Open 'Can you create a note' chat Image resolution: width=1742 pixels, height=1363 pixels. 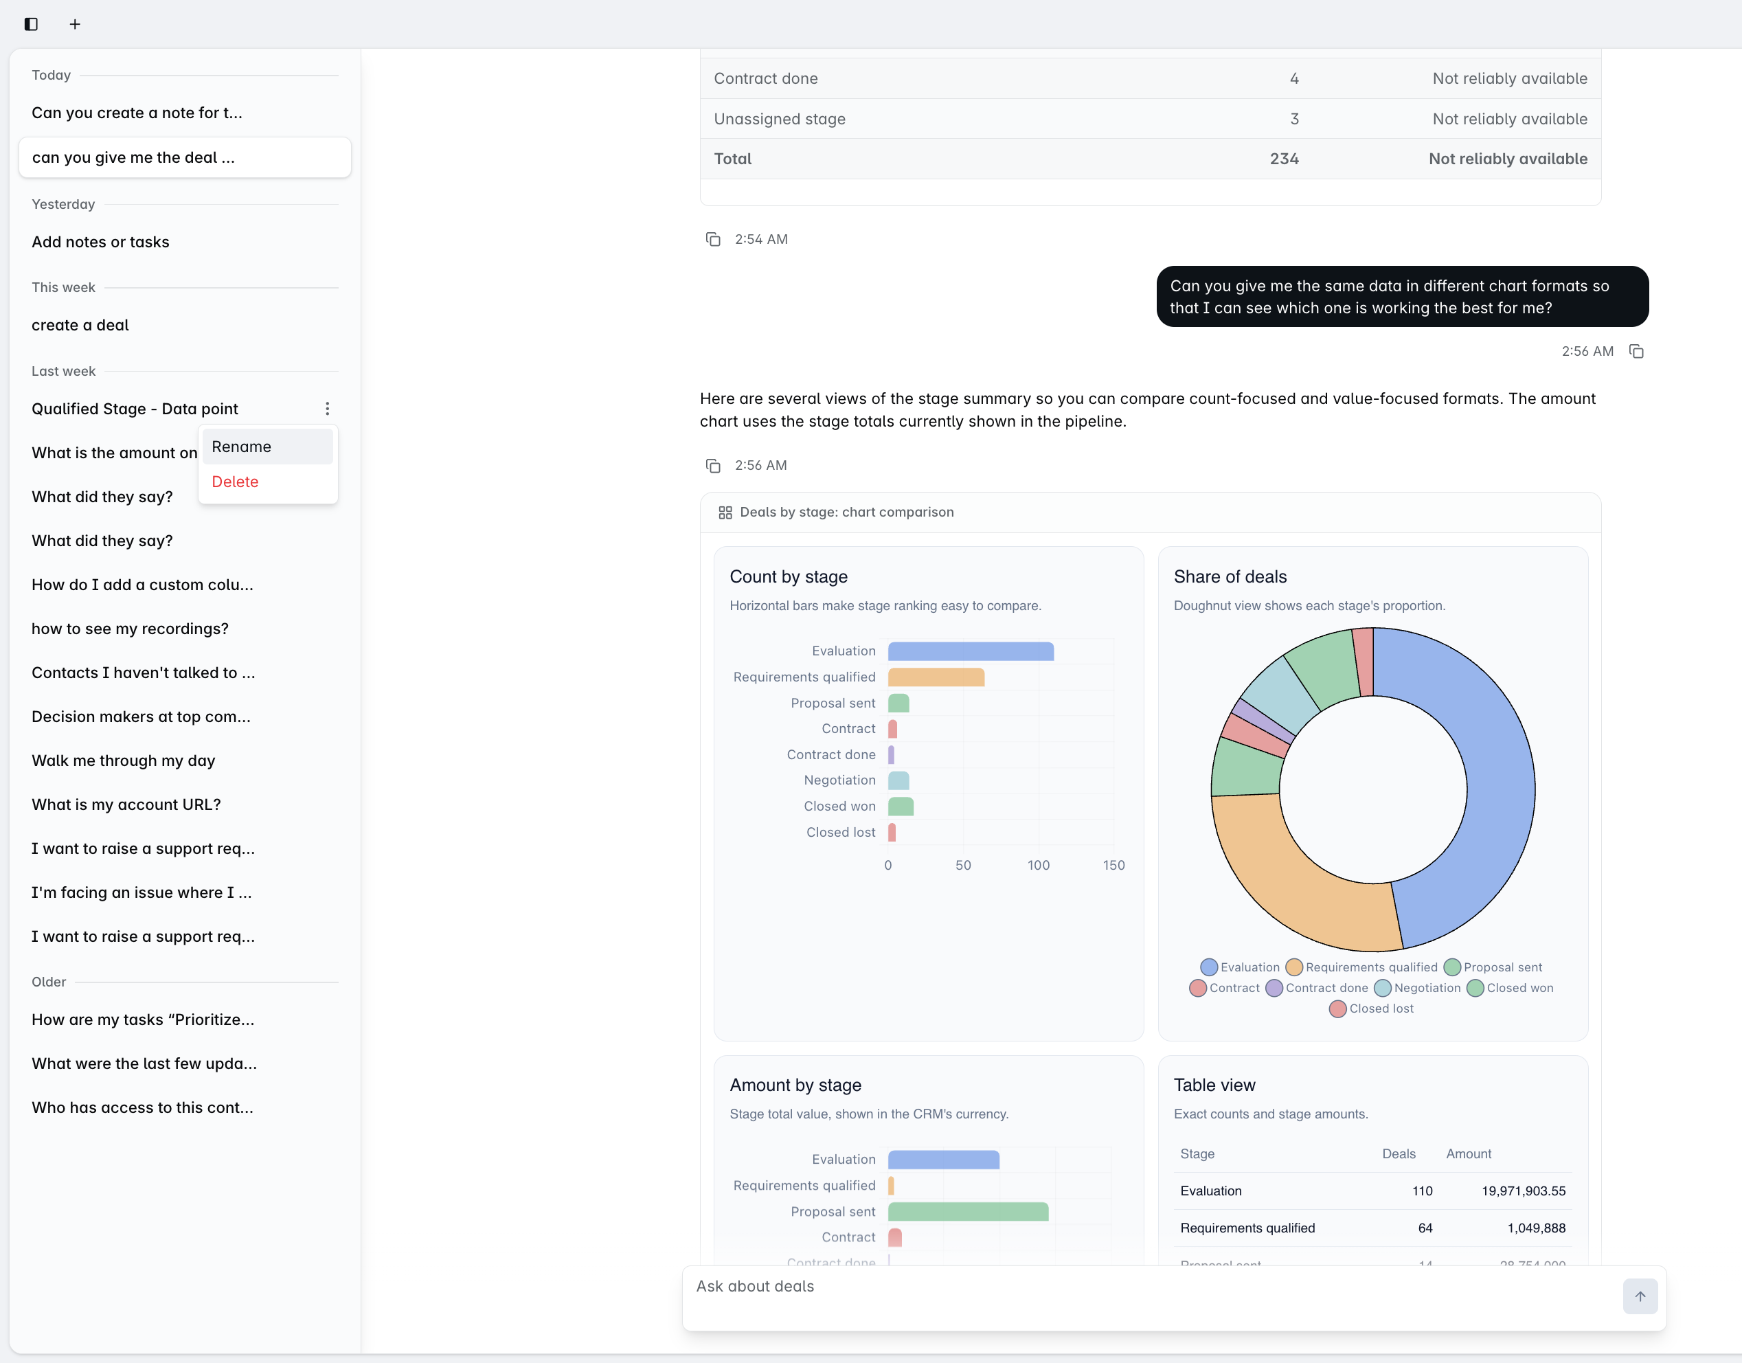point(184,113)
